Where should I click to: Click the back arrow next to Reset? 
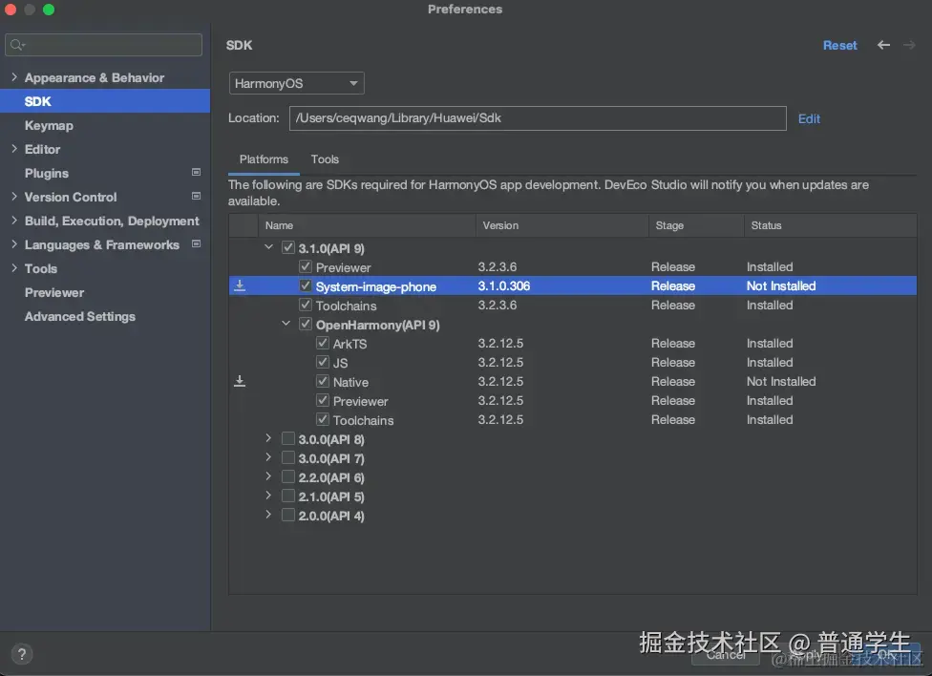pyautogui.click(x=883, y=45)
